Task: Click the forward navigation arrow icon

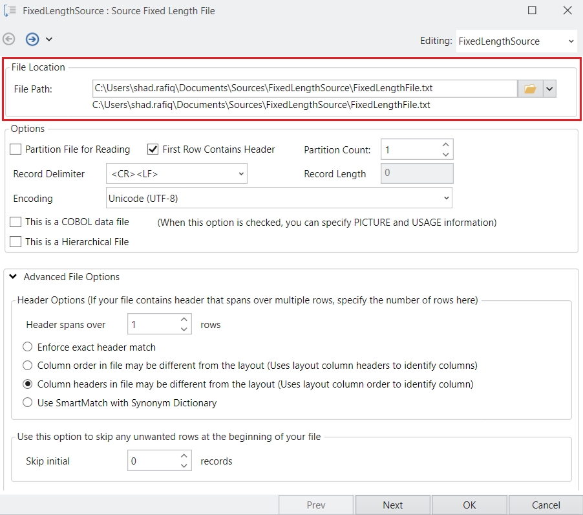Action: click(x=32, y=39)
